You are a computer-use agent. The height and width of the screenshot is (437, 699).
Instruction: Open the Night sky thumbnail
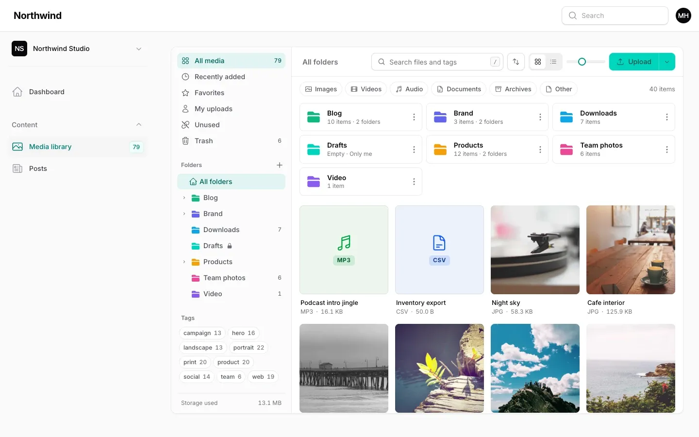[x=535, y=250]
